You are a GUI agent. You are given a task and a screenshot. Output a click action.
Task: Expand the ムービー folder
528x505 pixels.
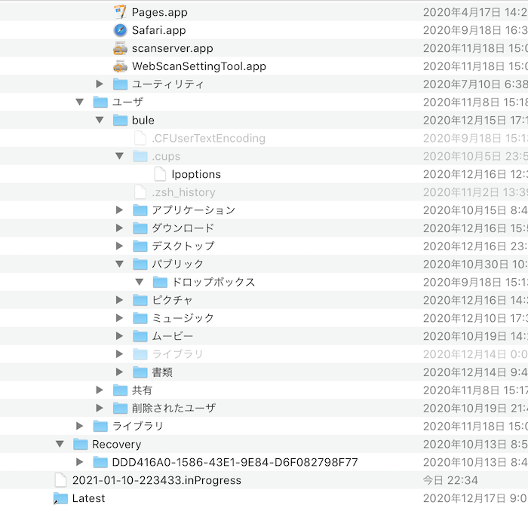(119, 335)
